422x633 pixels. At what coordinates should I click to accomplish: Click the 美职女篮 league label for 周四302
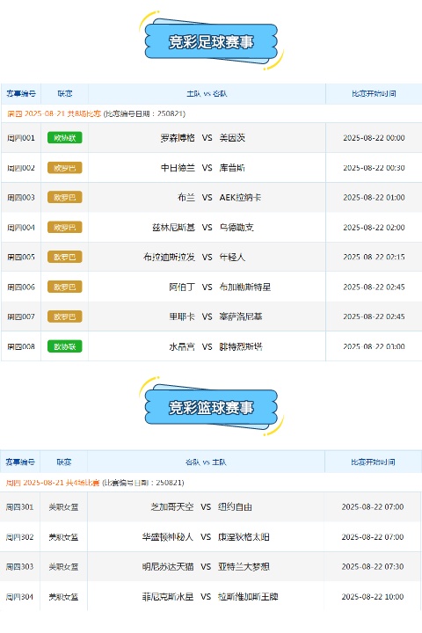click(63, 537)
